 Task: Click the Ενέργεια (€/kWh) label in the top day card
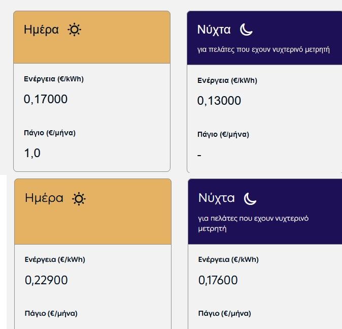pos(54,79)
